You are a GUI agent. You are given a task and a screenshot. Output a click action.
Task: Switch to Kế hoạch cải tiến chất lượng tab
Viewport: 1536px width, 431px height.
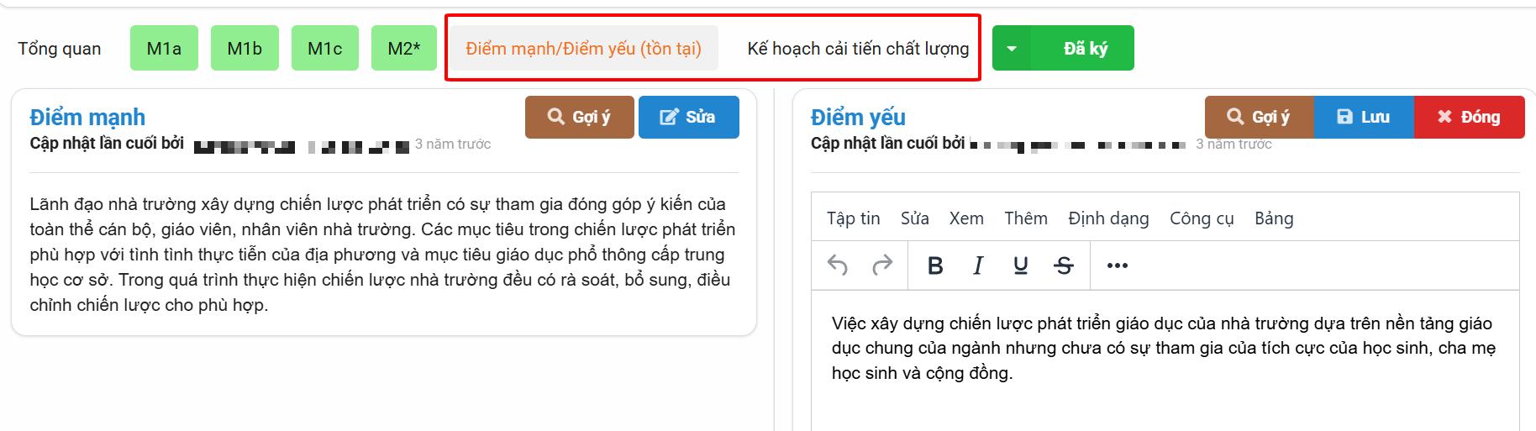858,49
